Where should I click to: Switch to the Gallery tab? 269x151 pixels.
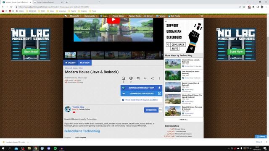point(71,63)
